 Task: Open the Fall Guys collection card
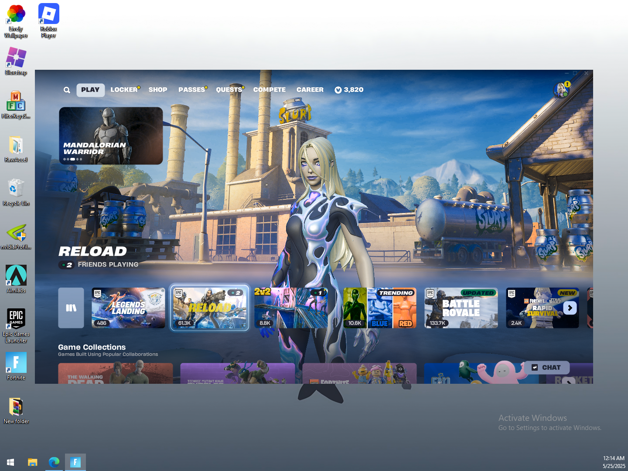click(481, 373)
